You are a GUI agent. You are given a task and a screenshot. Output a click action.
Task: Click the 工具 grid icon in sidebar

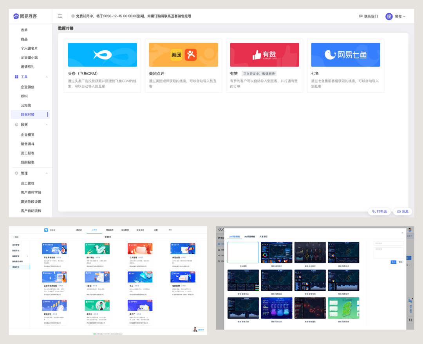click(x=16, y=77)
